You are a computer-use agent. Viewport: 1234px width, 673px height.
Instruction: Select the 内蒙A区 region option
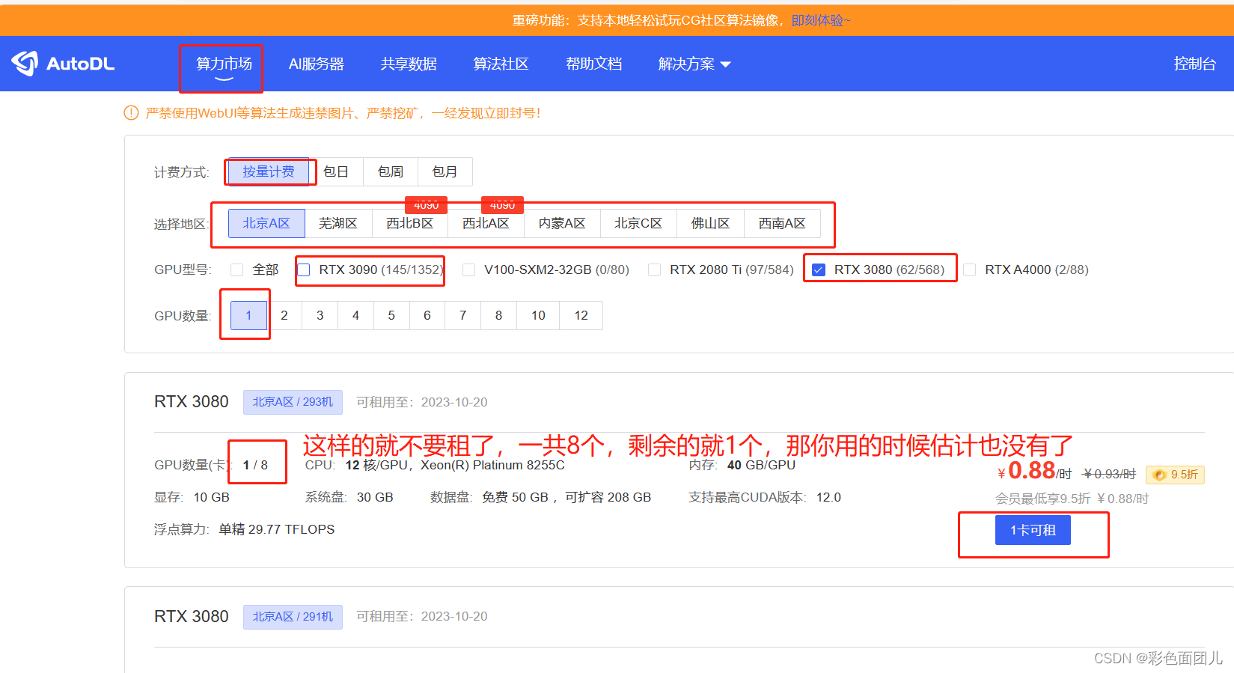pyautogui.click(x=561, y=224)
